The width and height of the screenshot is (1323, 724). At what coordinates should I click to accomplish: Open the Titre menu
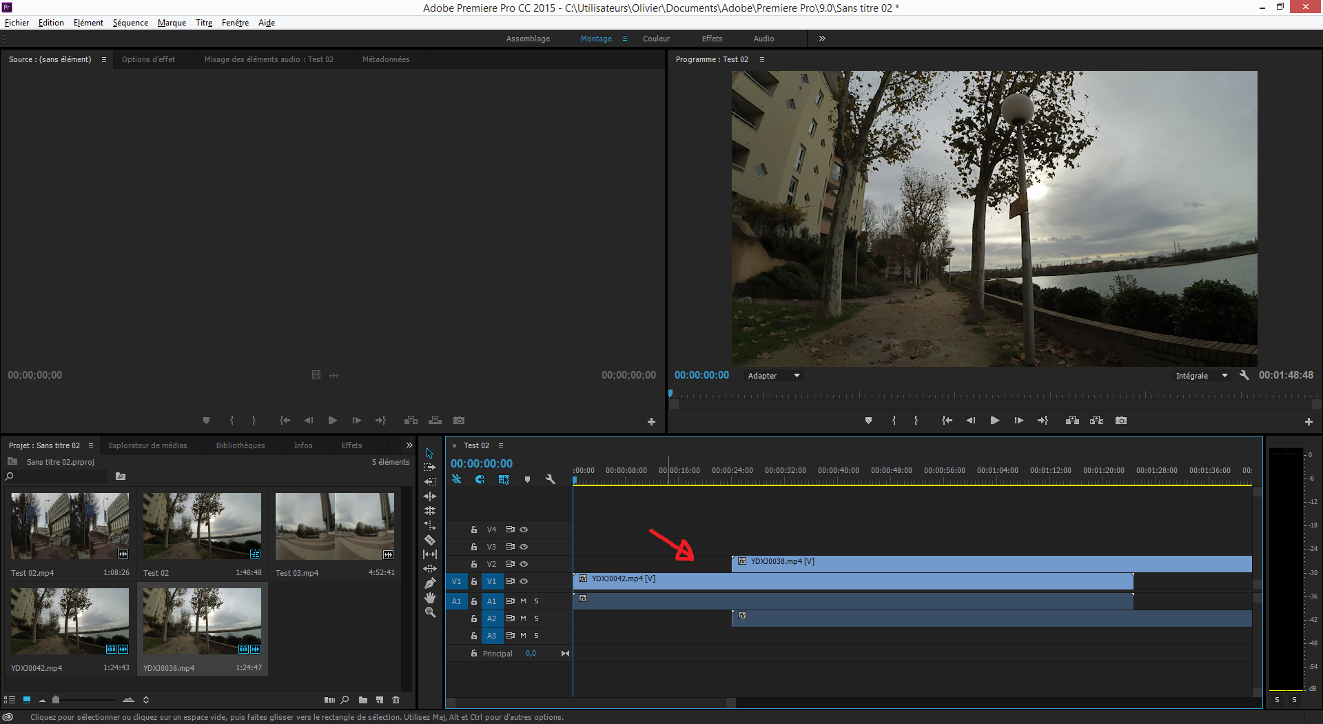pos(204,23)
